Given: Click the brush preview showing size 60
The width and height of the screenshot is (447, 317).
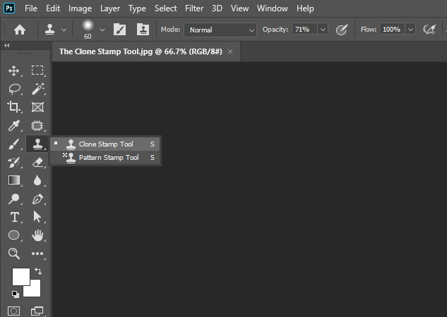Looking at the screenshot, I should 88,30.
